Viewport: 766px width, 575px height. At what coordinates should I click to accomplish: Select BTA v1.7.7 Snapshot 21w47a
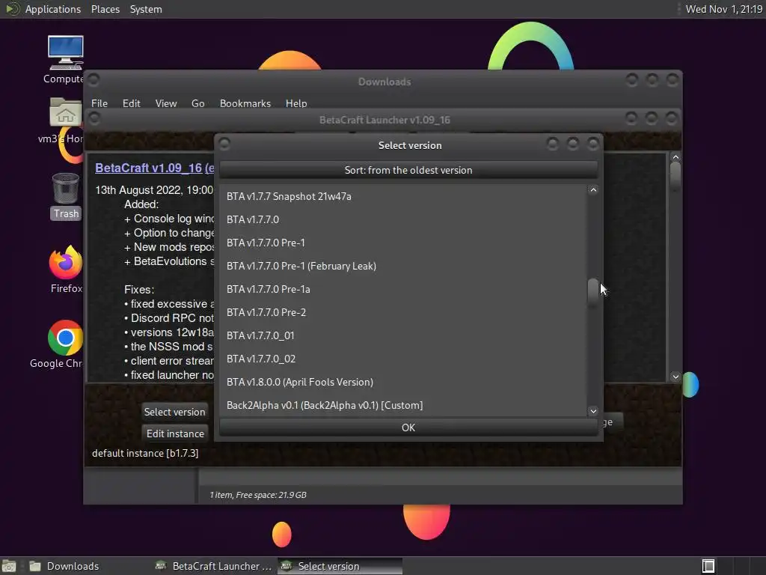point(402,196)
